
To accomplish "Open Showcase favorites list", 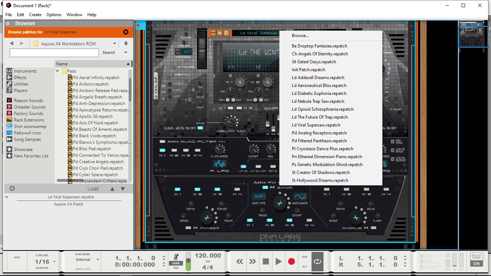I will (x=20, y=149).
